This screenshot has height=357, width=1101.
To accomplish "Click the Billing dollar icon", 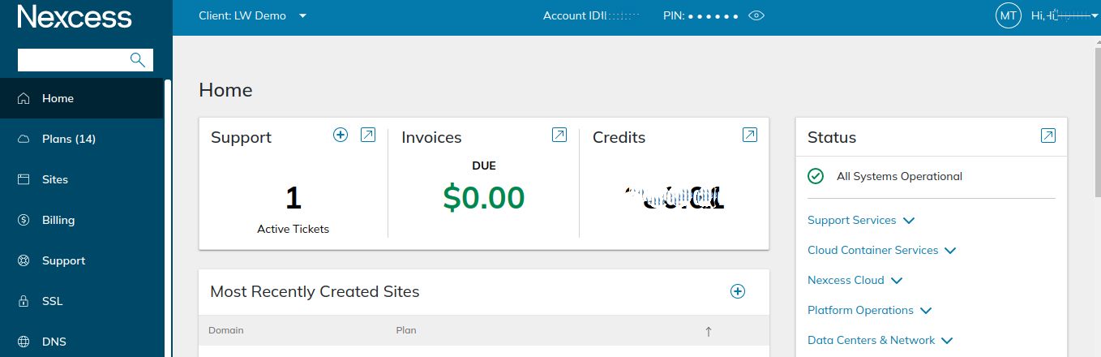I will (x=24, y=220).
